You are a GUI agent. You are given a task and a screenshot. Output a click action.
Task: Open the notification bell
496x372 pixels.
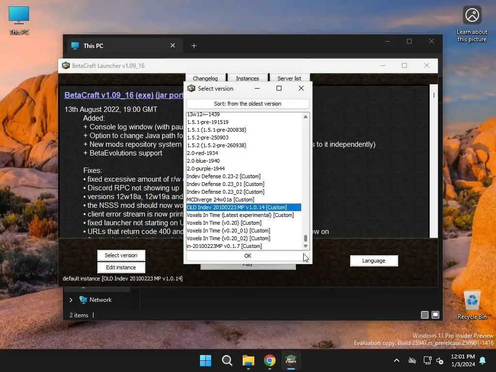[482, 360]
